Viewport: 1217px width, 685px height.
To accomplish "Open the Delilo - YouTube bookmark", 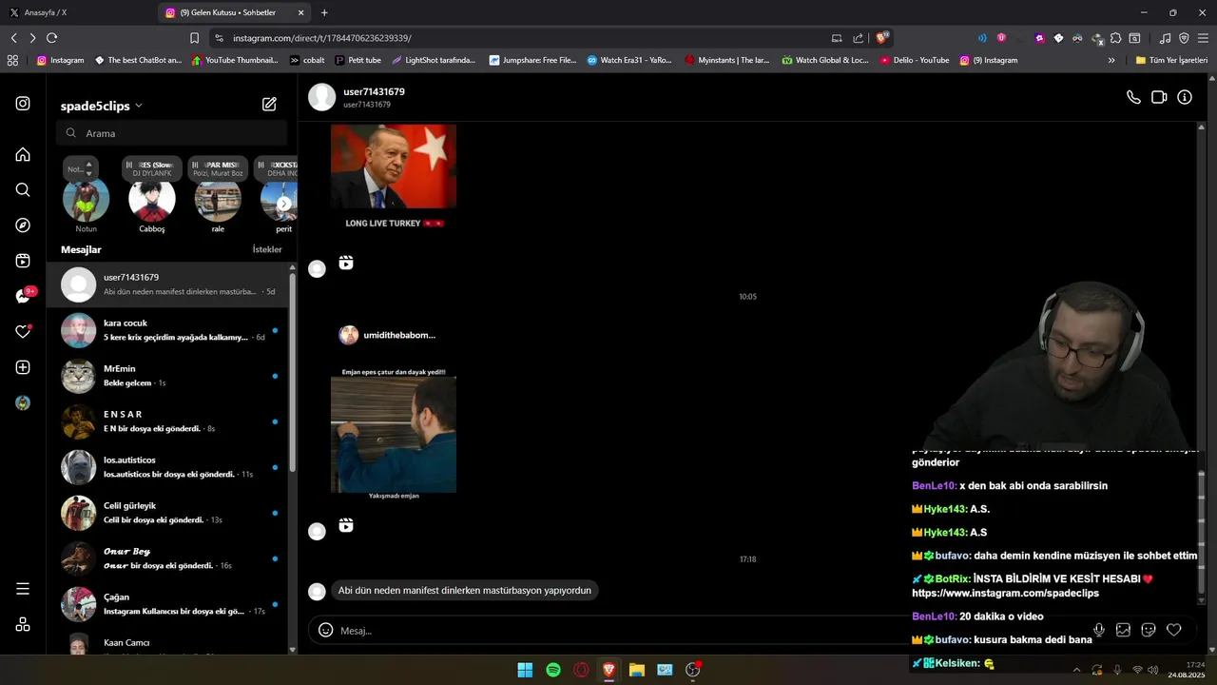I will click(915, 60).
